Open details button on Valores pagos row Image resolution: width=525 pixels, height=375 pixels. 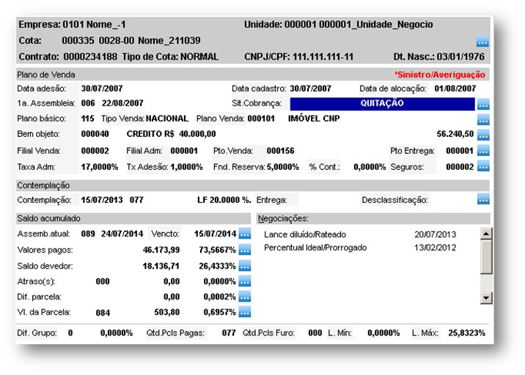click(245, 250)
